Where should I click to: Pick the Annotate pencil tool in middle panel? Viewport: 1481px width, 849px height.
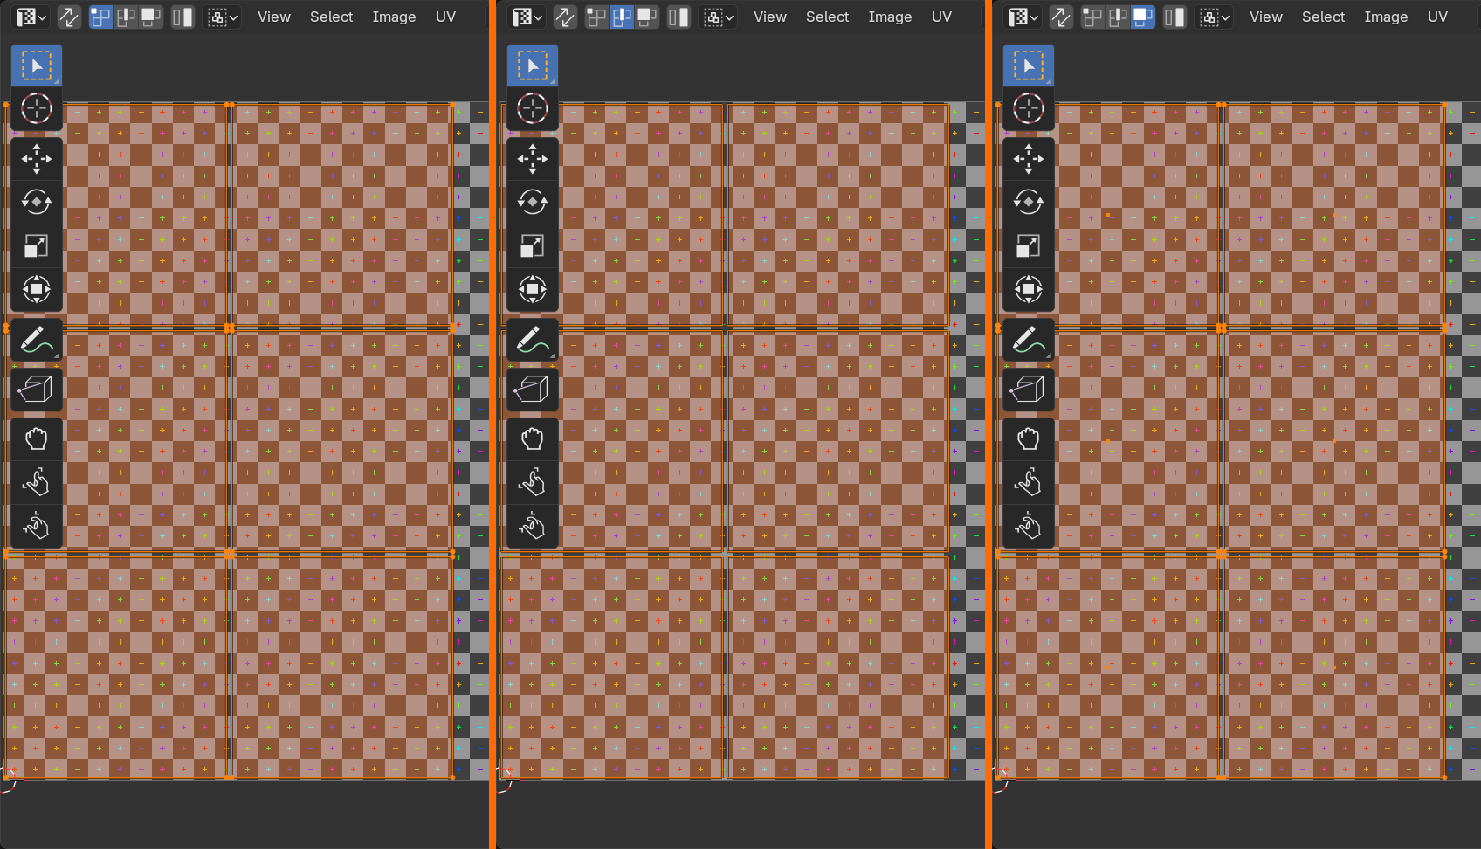533,340
